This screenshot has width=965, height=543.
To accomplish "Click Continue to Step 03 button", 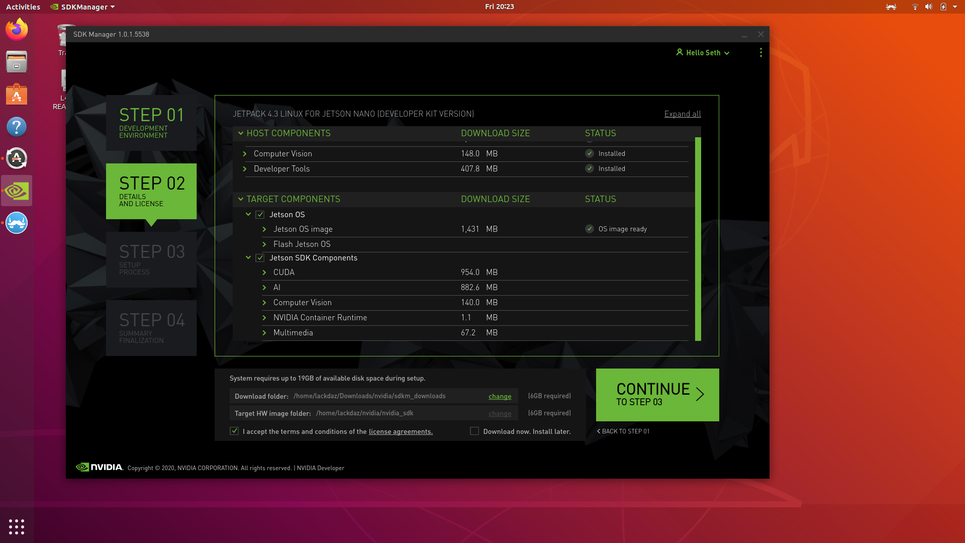I will [x=657, y=395].
